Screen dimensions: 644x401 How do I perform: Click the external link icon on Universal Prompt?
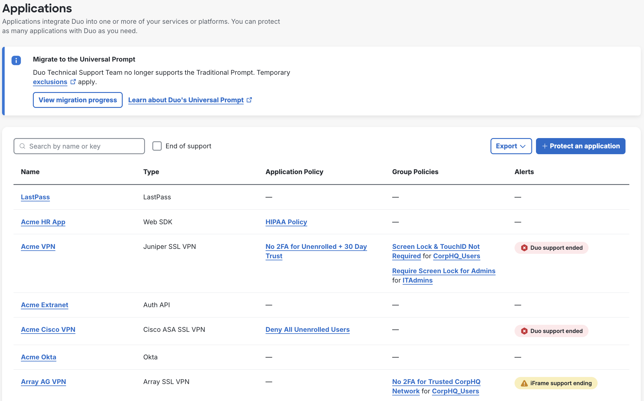[x=250, y=100]
